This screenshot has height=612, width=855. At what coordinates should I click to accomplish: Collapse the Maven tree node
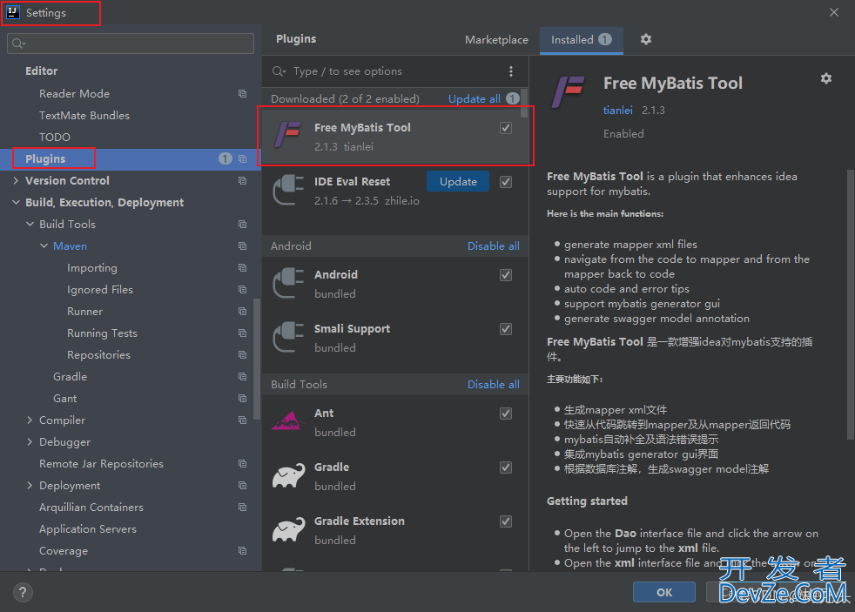pyautogui.click(x=44, y=246)
